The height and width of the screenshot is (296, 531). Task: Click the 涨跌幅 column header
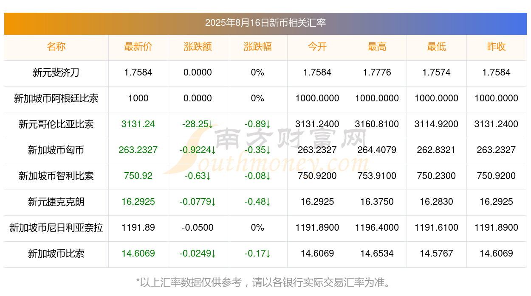coord(257,47)
